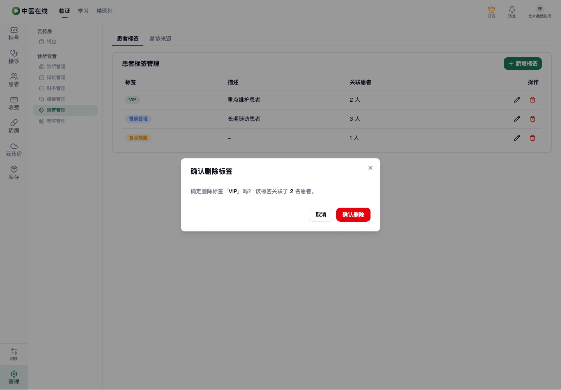This screenshot has width=561, height=390.
Task: Select the 学习 top navigation tab
Action: [x=83, y=11]
